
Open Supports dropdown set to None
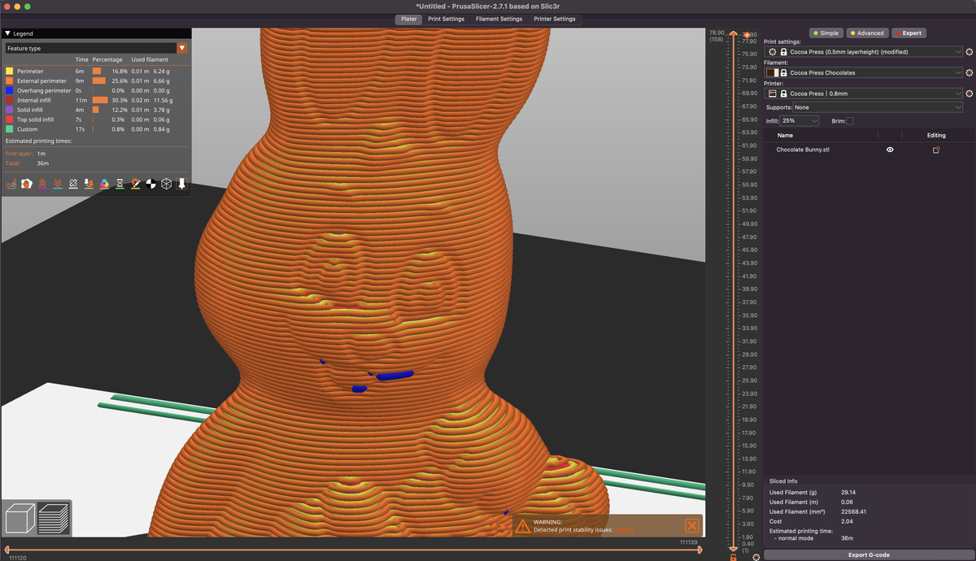click(x=865, y=107)
